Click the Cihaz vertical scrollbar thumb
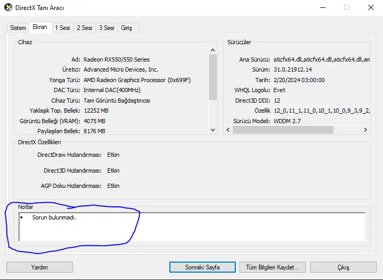The image size is (383, 280). point(213,77)
